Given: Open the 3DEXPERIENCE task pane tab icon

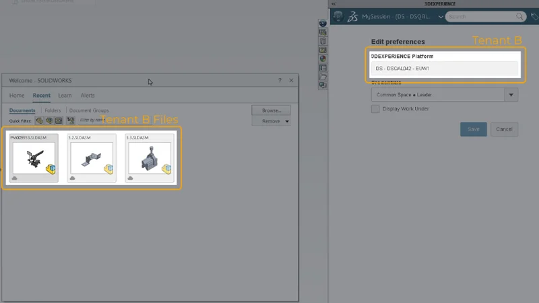Looking at the screenshot, I should tap(323, 24).
